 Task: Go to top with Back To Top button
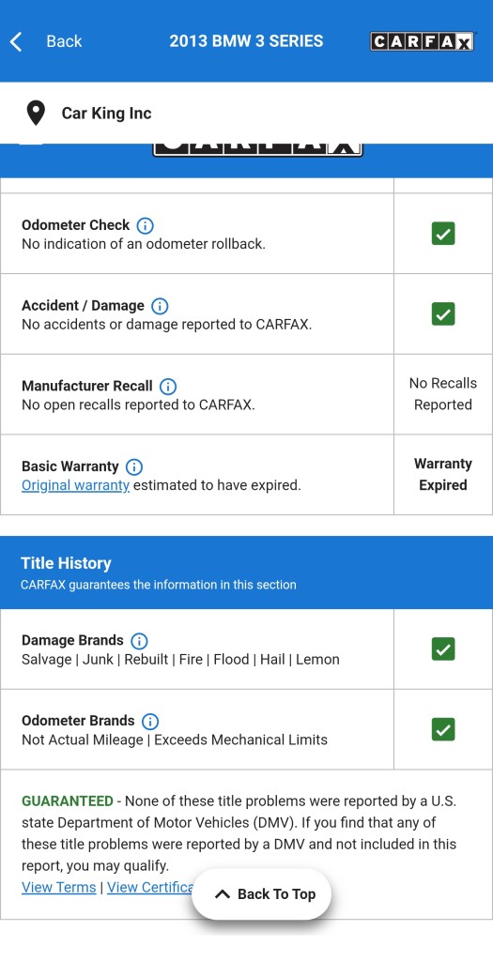click(x=262, y=894)
